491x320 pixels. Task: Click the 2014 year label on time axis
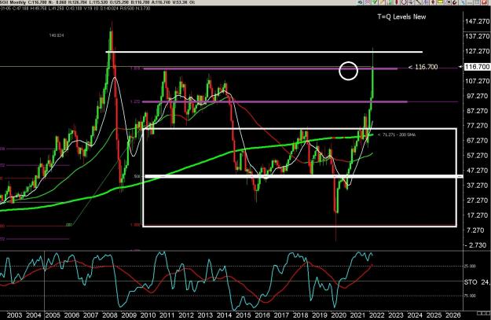click(x=224, y=315)
